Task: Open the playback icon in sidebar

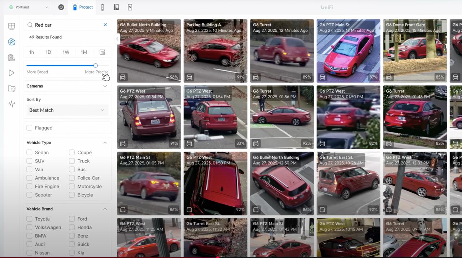Action: point(12,73)
